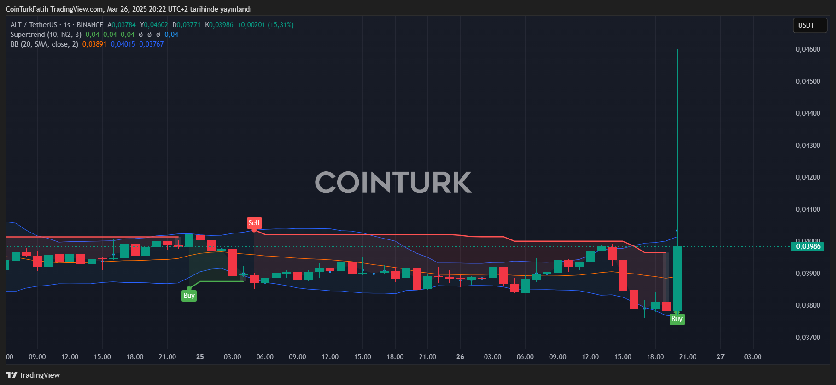Click the BB upper value 0,04015

(123, 44)
